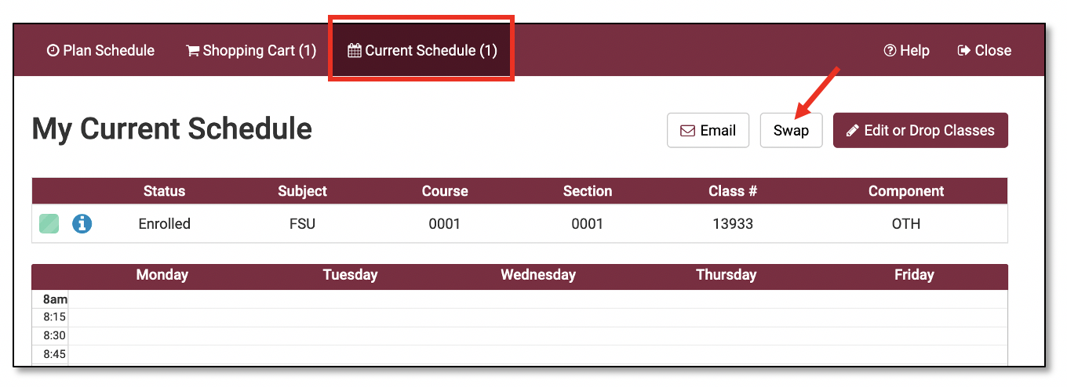The height and width of the screenshot is (387, 1067).
Task: Click the blue info icon for FSU course
Action: click(82, 224)
